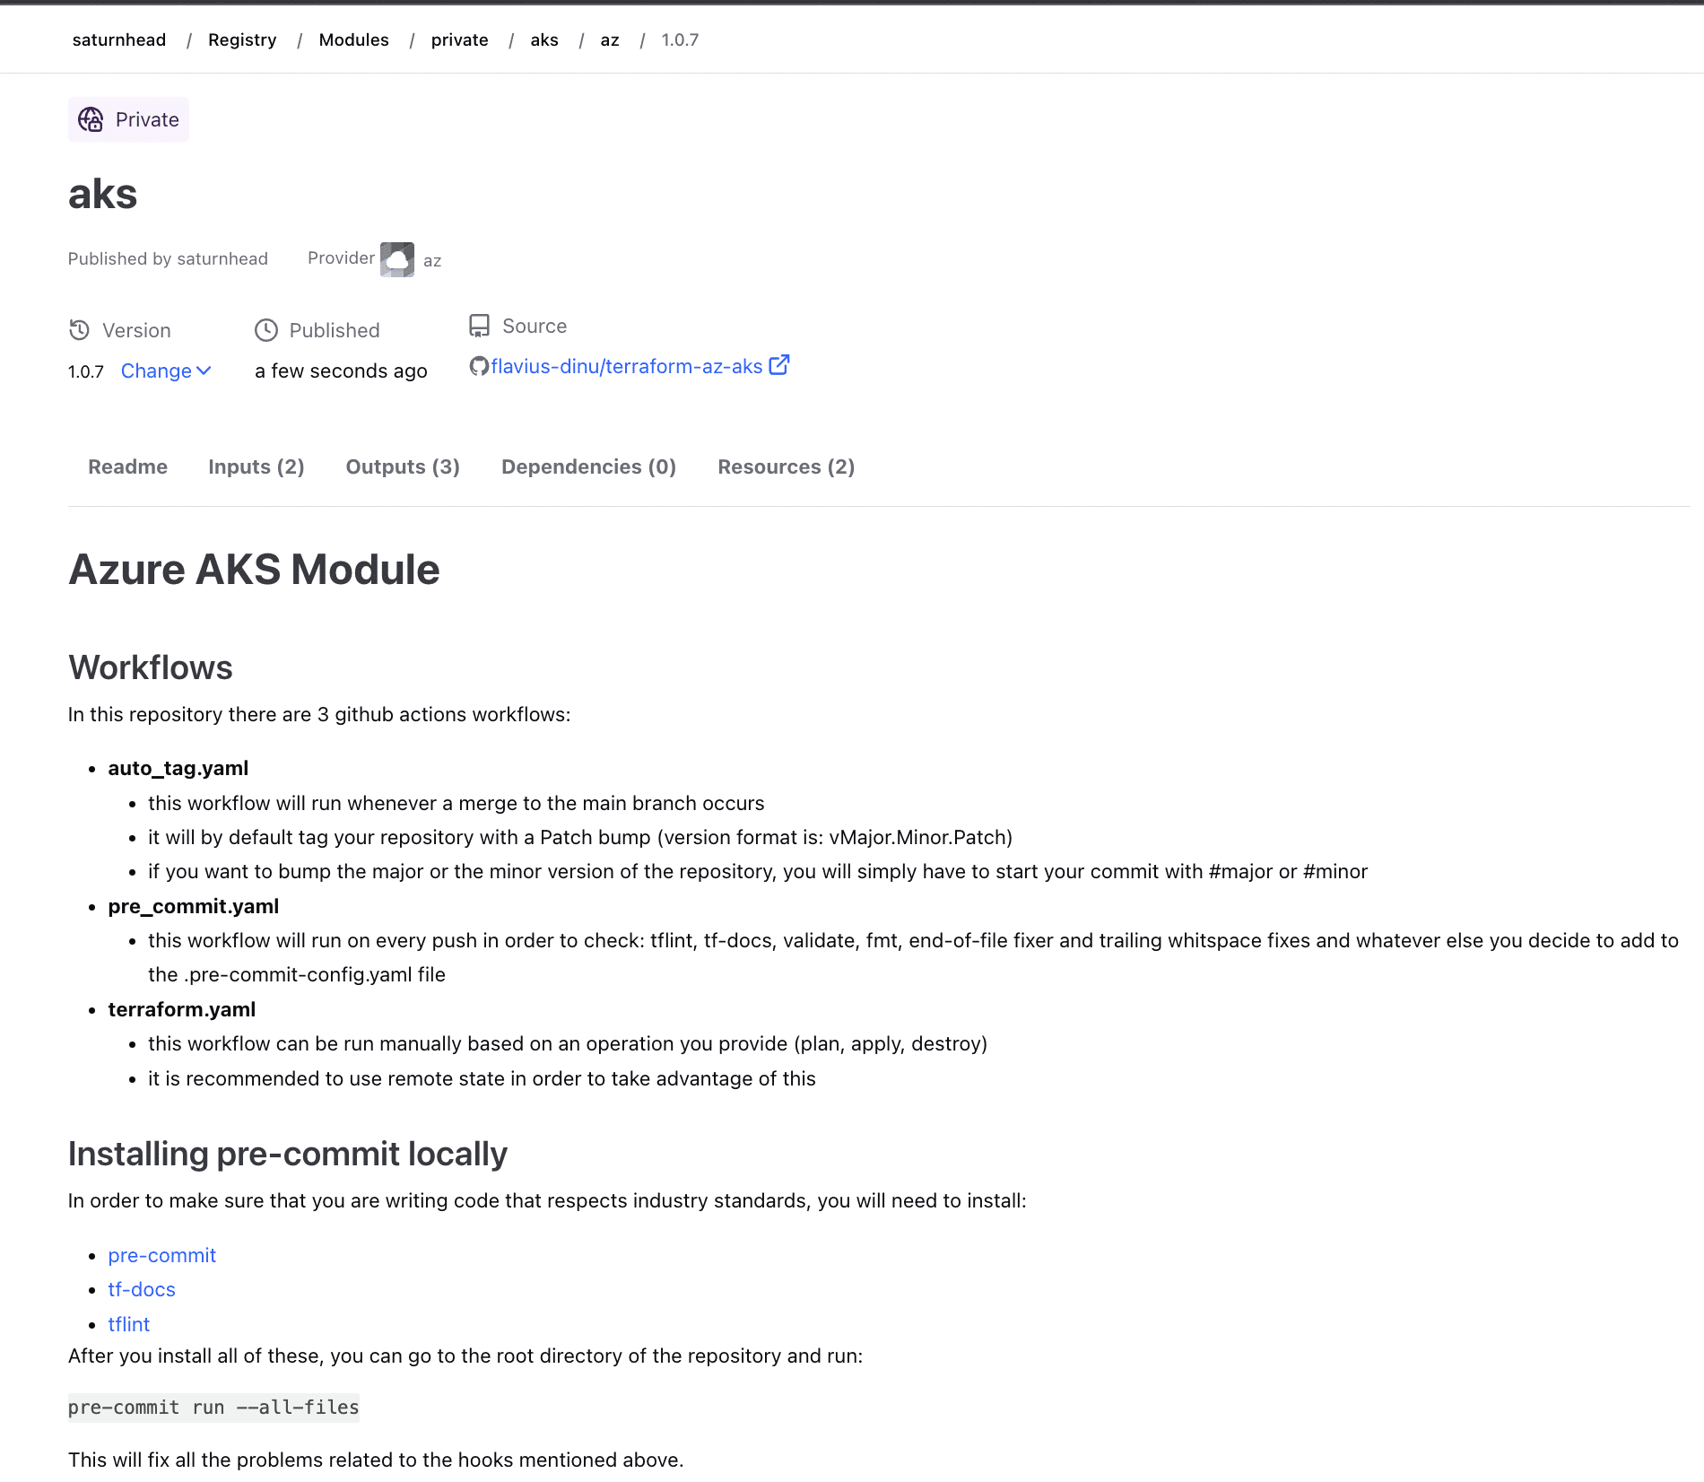Click the az provider name text

432,261
